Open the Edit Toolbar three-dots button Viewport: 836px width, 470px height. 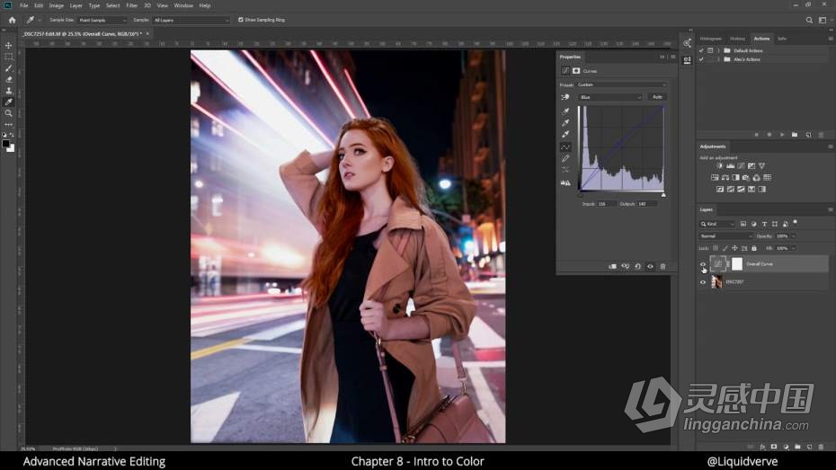click(x=8, y=124)
